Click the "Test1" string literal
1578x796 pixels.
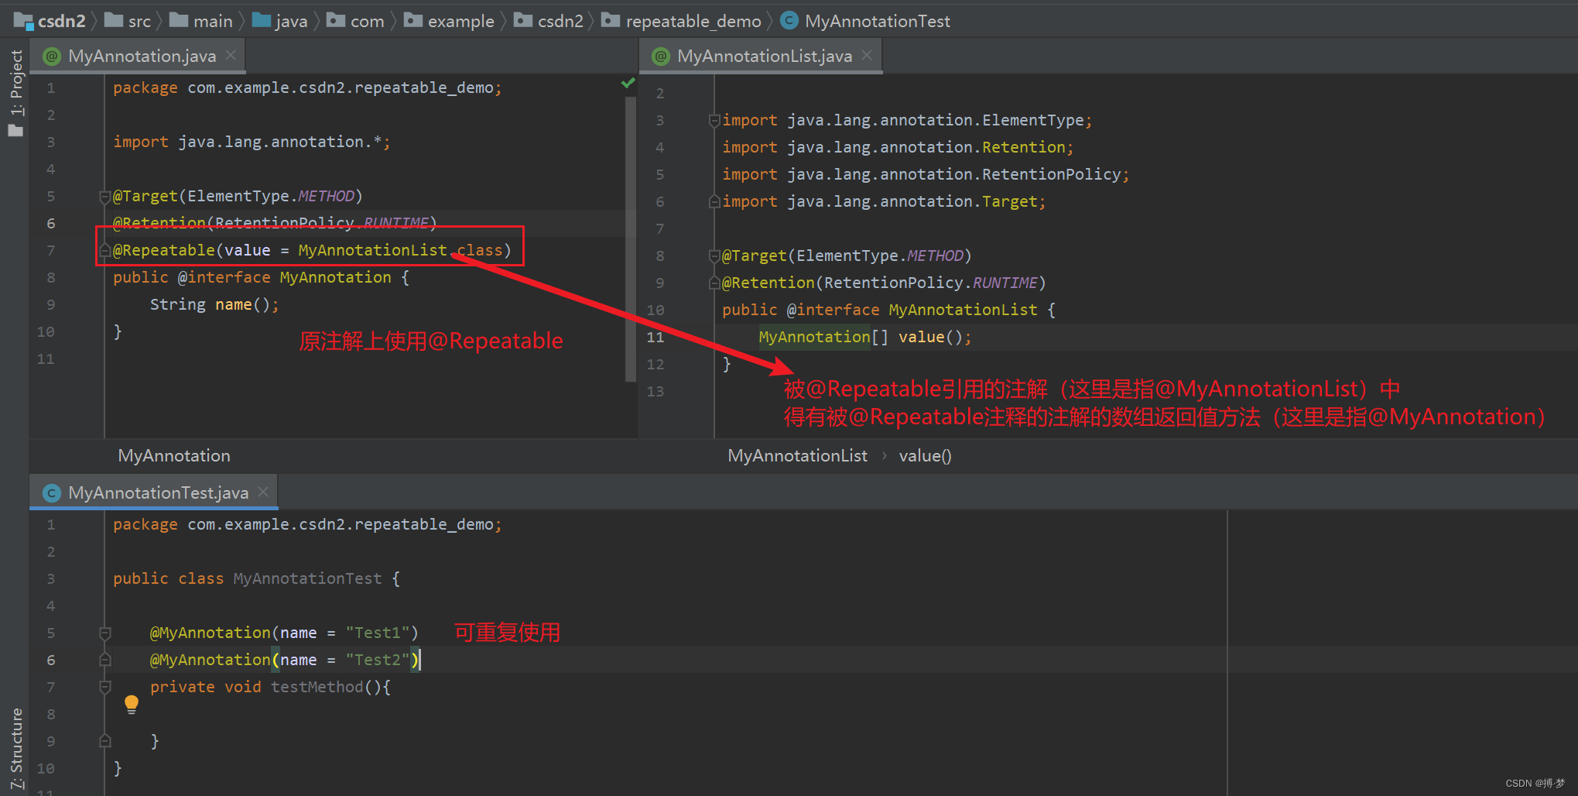[x=377, y=633]
